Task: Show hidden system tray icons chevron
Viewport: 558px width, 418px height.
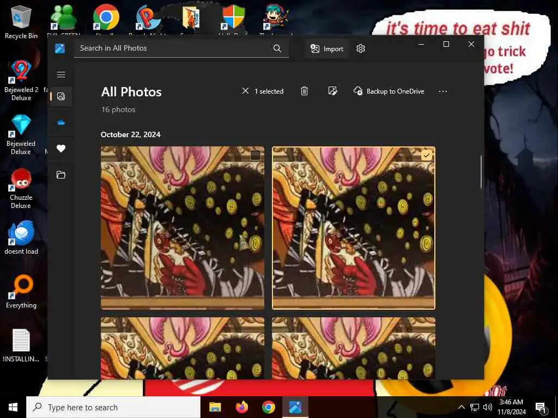Action: coord(461,407)
